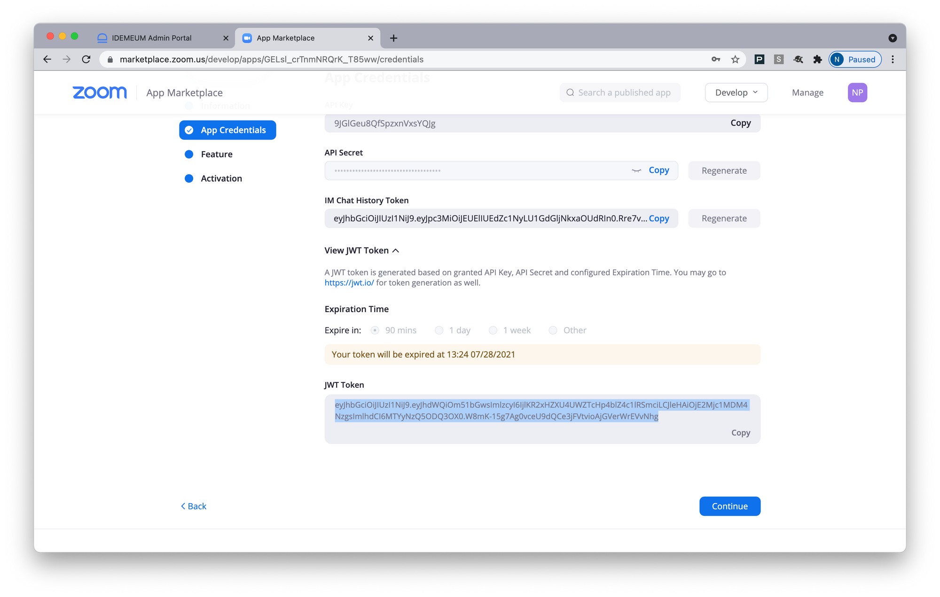Go Back to previous step
This screenshot has height=597, width=940.
[x=194, y=506]
